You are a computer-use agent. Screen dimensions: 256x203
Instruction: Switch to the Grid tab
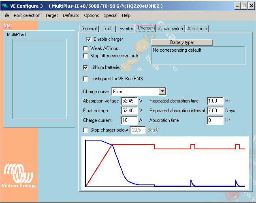tap(107, 29)
